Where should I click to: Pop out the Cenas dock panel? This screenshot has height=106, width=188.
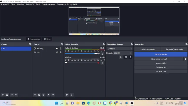coord(30,44)
